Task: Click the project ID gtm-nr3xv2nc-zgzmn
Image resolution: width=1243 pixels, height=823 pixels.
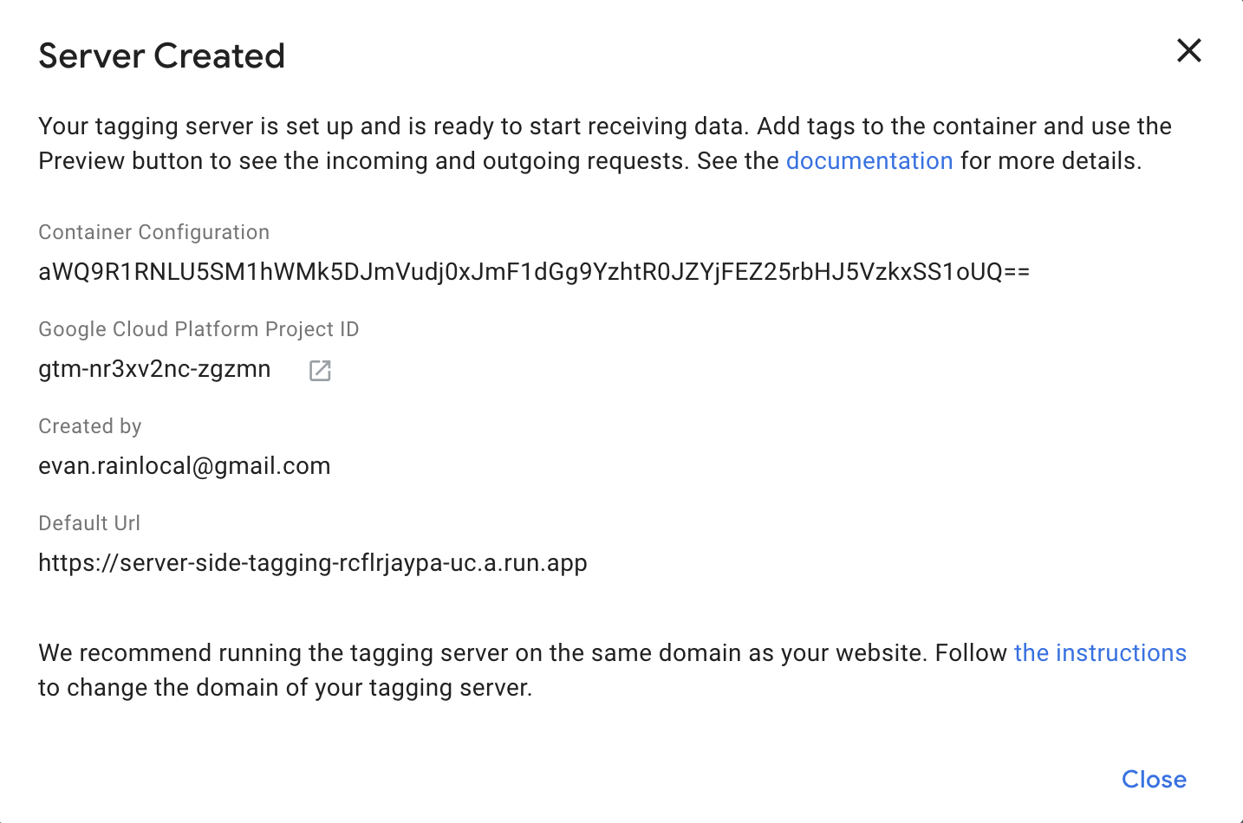Action: [x=154, y=369]
